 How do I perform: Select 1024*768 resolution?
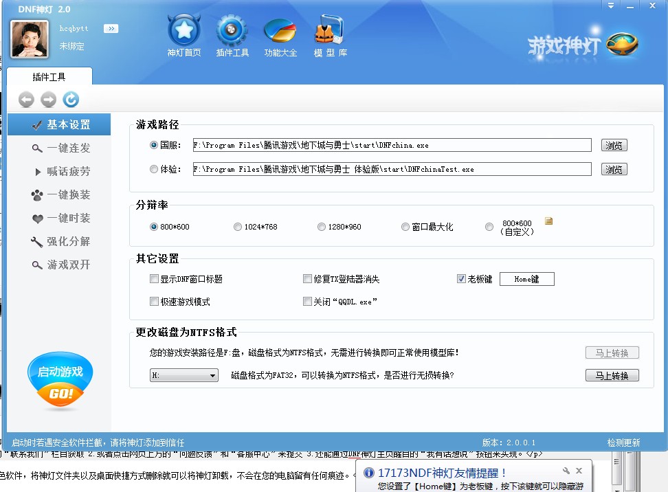click(238, 227)
